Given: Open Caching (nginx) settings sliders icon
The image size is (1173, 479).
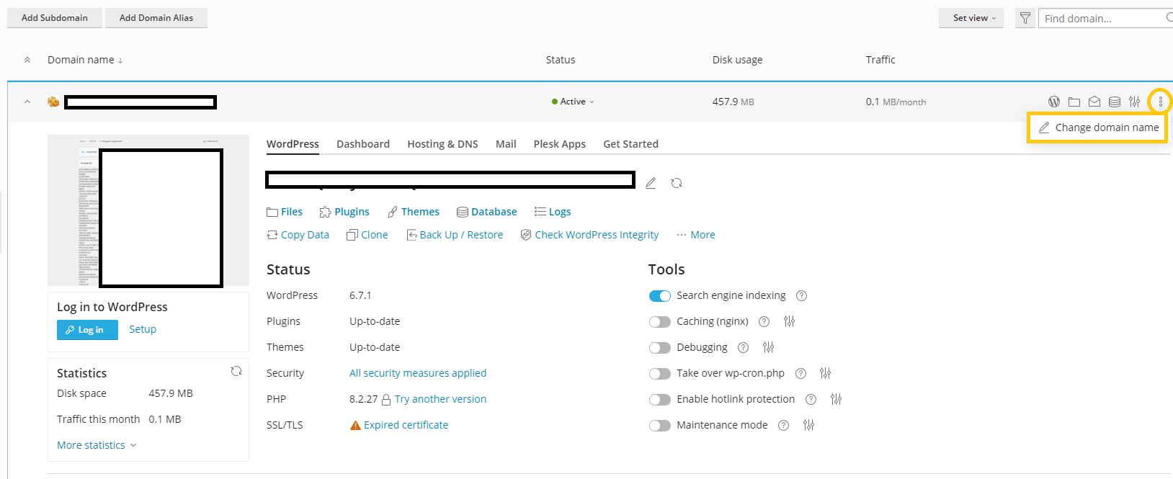Looking at the screenshot, I should pyautogui.click(x=790, y=321).
